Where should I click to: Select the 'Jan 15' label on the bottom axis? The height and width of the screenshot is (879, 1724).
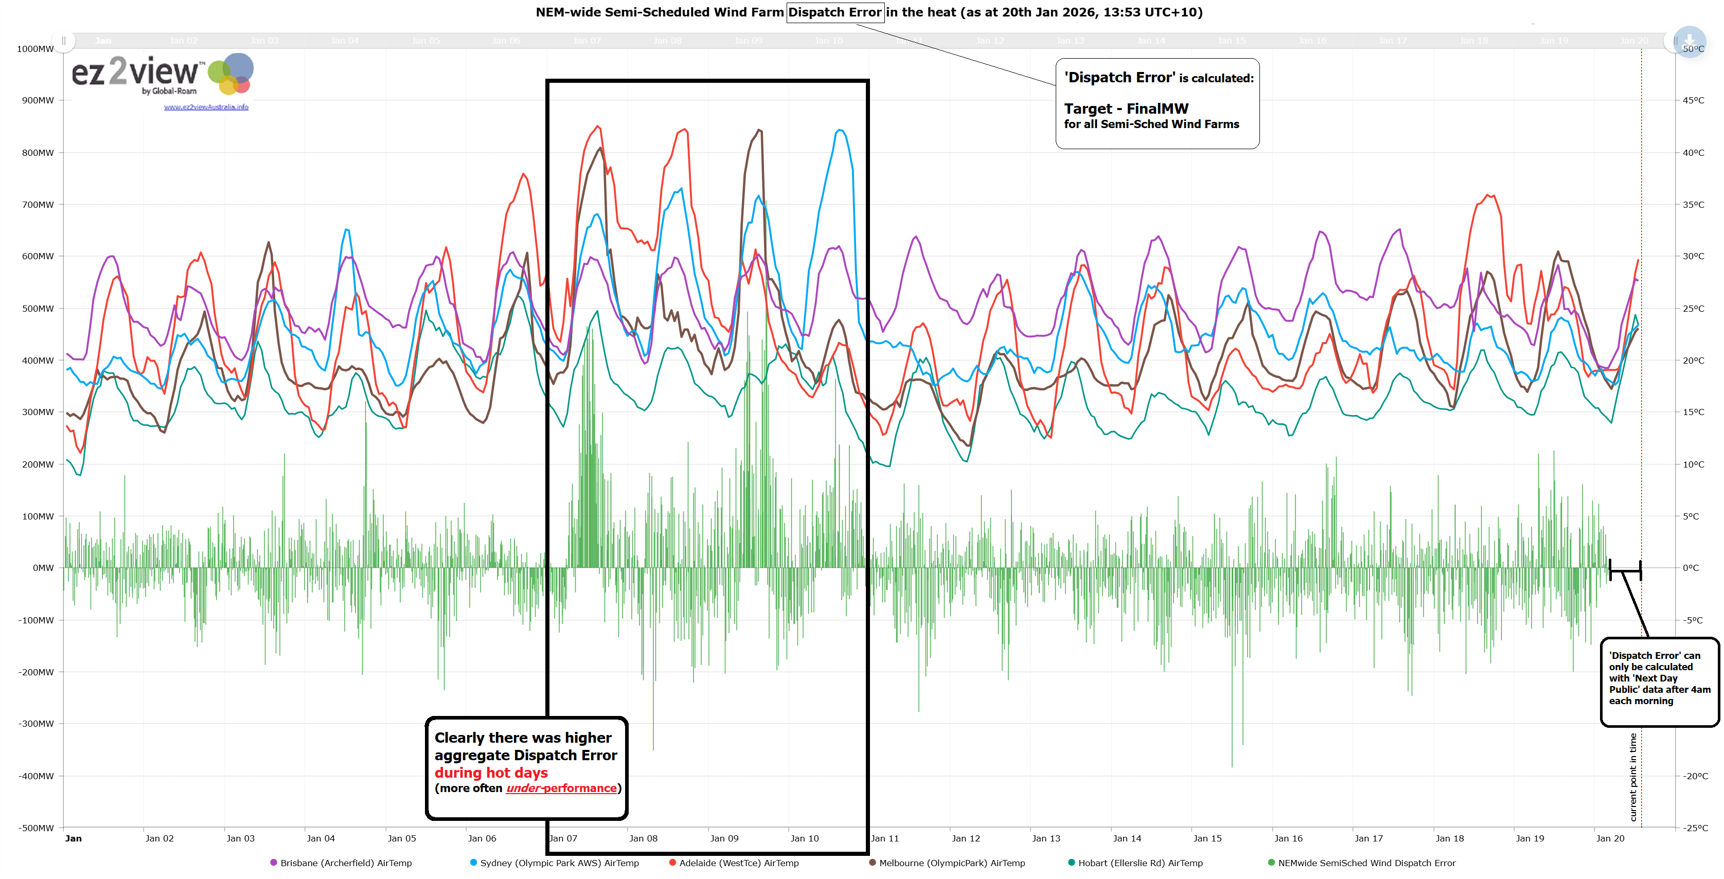point(1207,838)
